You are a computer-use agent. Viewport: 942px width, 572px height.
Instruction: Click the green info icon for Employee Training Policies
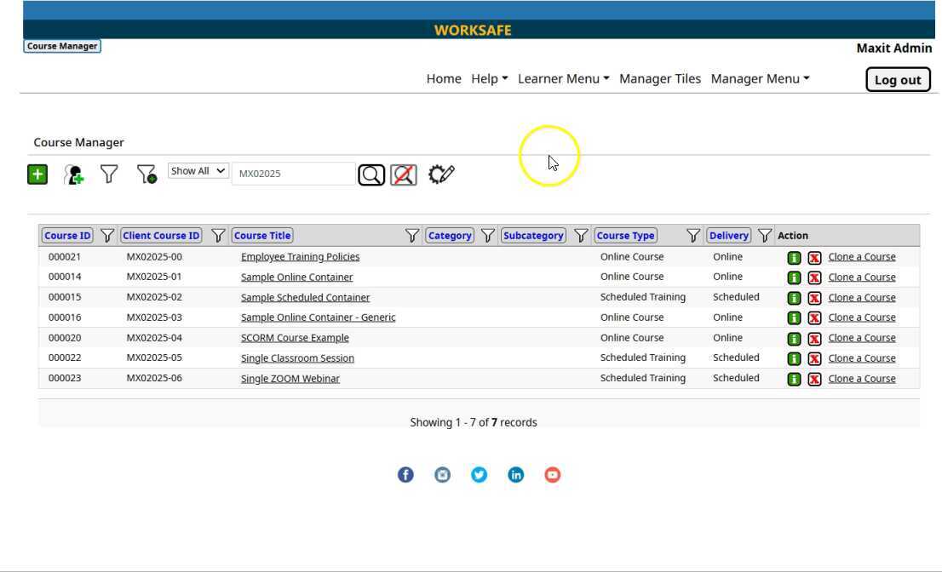coord(794,257)
